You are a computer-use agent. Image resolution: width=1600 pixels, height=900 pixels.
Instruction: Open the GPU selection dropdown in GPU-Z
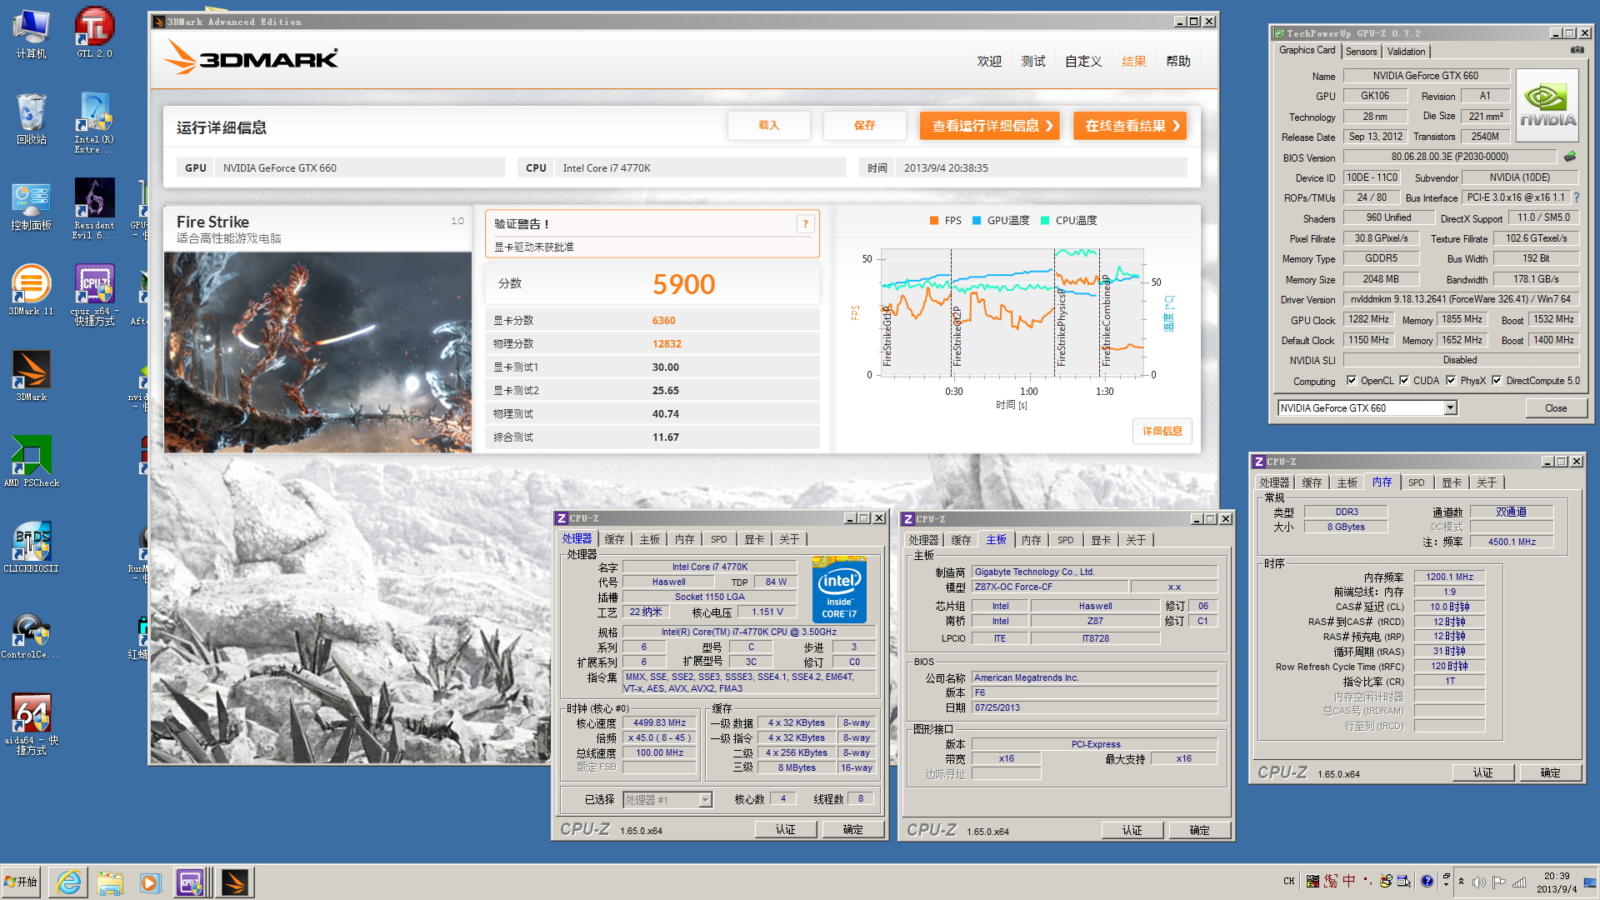pyautogui.click(x=1451, y=407)
